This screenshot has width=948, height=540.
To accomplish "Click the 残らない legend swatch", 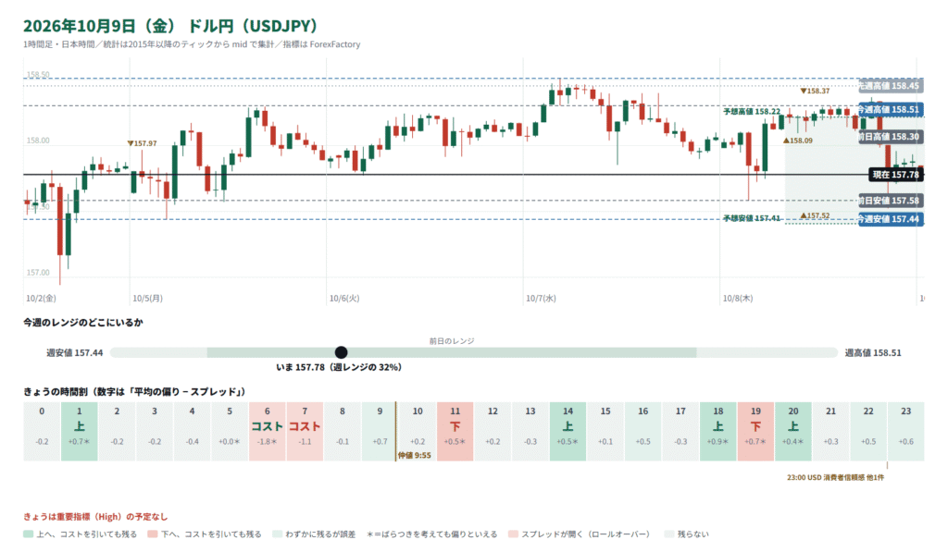I will click(668, 534).
